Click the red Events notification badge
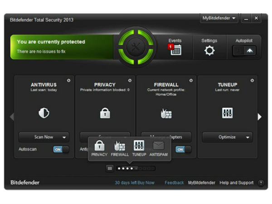The height and width of the screenshot is (204, 272). tap(170, 47)
